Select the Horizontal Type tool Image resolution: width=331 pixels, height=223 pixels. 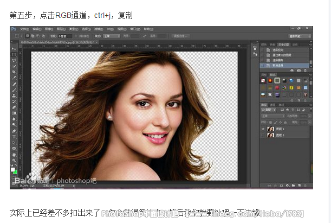tap(14, 137)
